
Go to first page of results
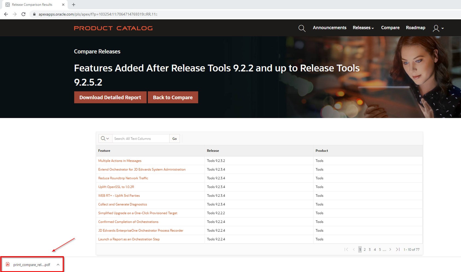click(346, 249)
